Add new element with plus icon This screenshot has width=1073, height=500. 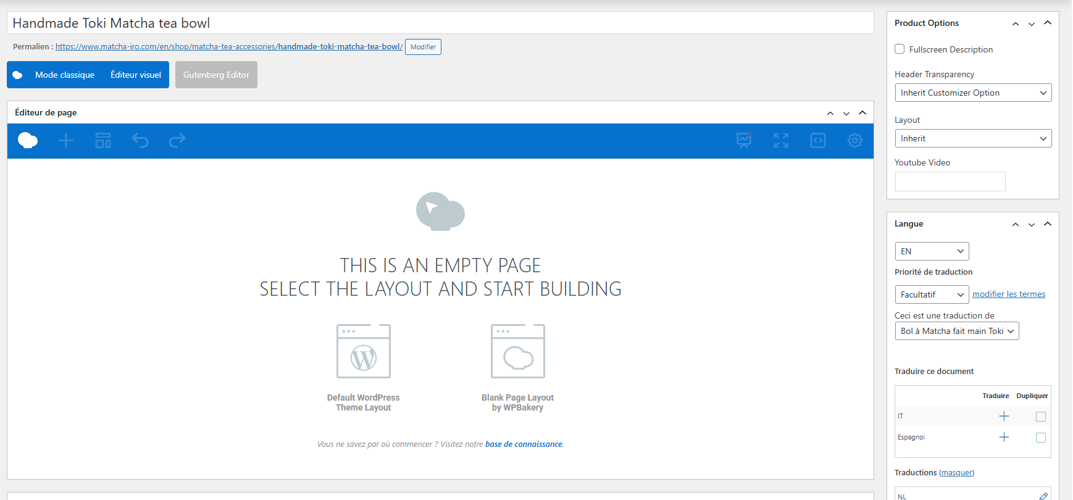[x=66, y=141]
